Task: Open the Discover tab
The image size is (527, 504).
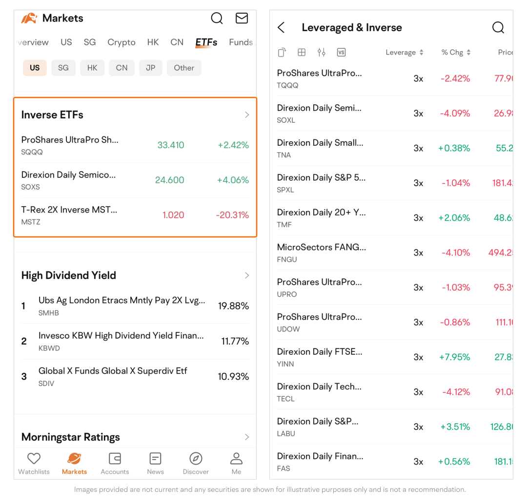Action: [x=196, y=463]
